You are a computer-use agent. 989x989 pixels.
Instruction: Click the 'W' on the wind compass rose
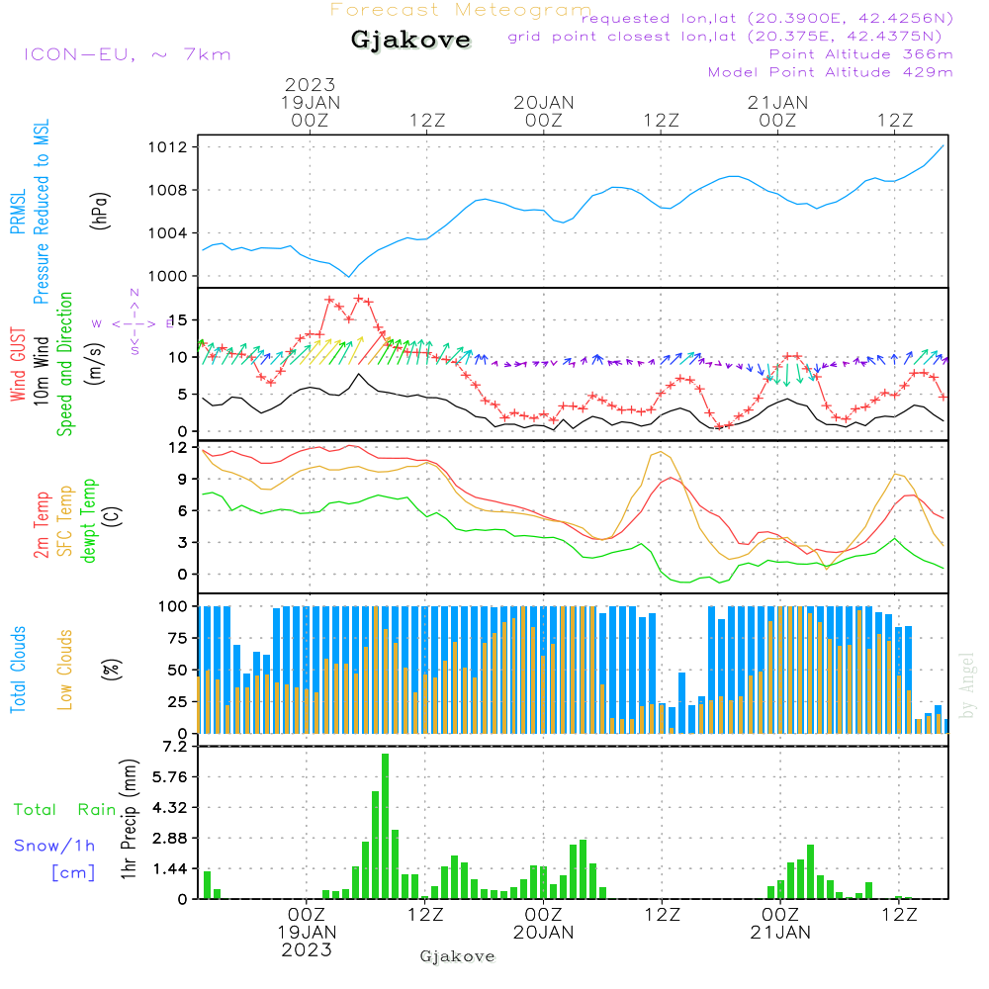97,323
